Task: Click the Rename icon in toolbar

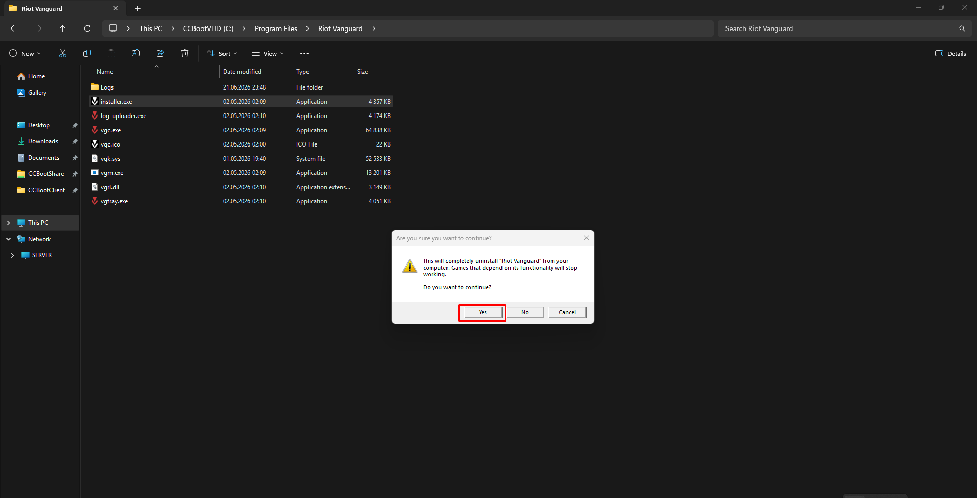Action: (136, 53)
